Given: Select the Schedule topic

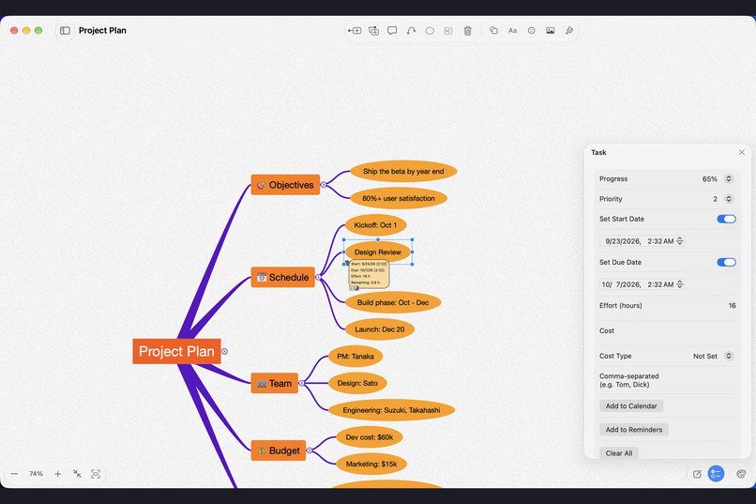Looking at the screenshot, I should click(283, 277).
